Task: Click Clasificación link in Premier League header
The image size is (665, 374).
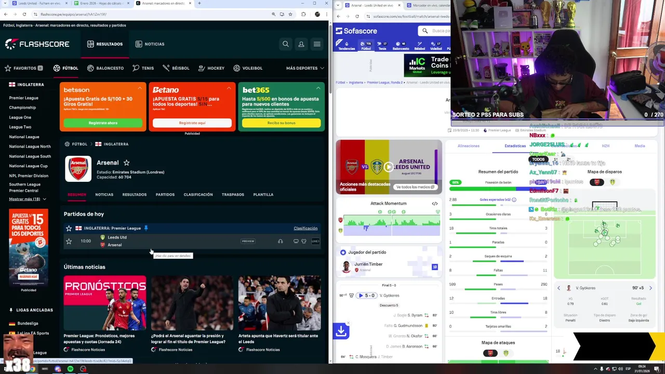Action: 305,228
